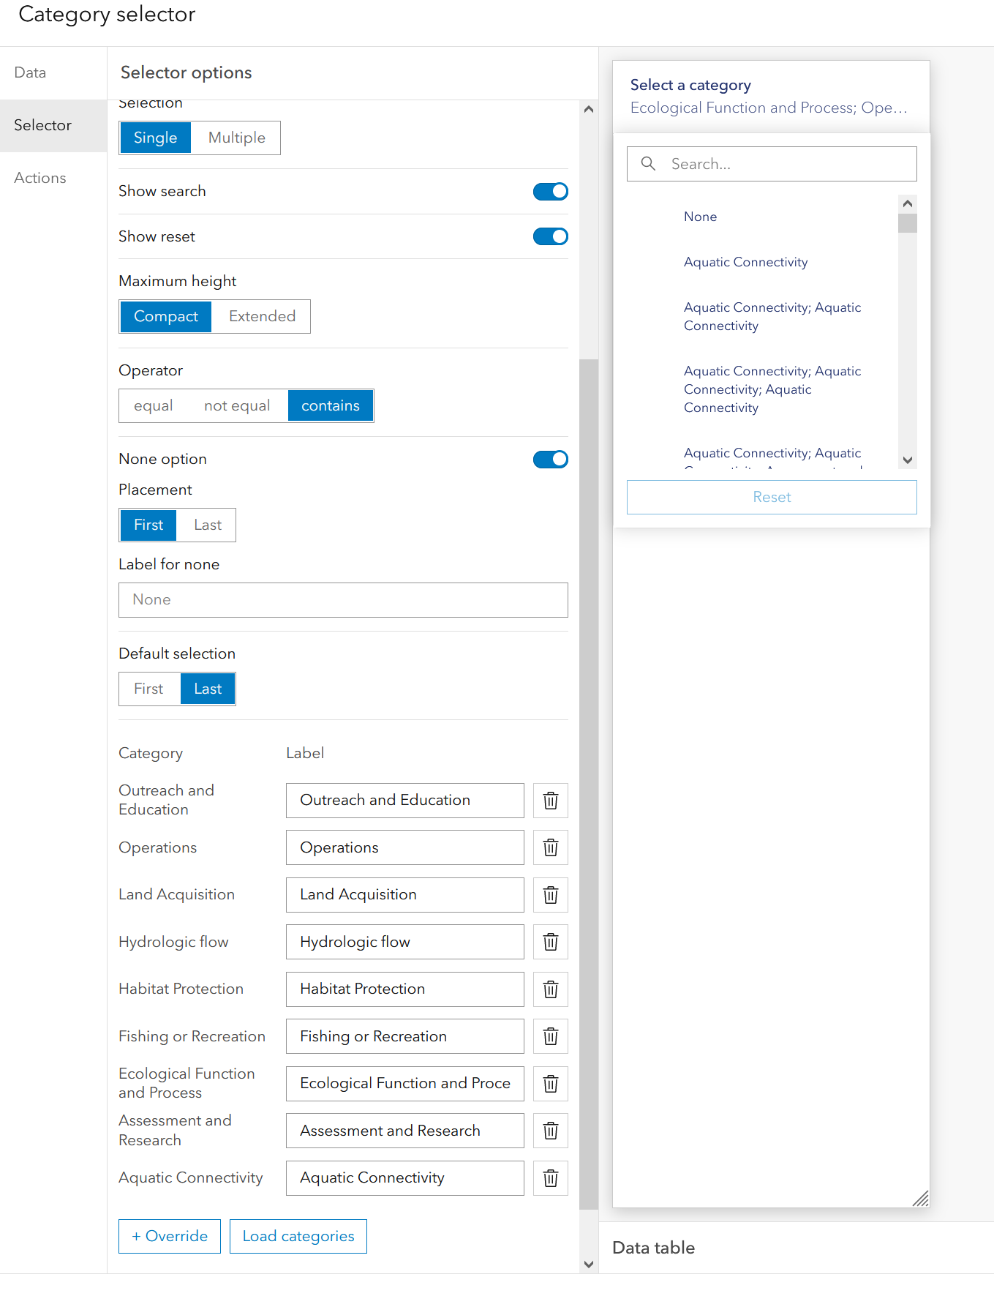
Task: Set default selection to First
Action: click(148, 689)
